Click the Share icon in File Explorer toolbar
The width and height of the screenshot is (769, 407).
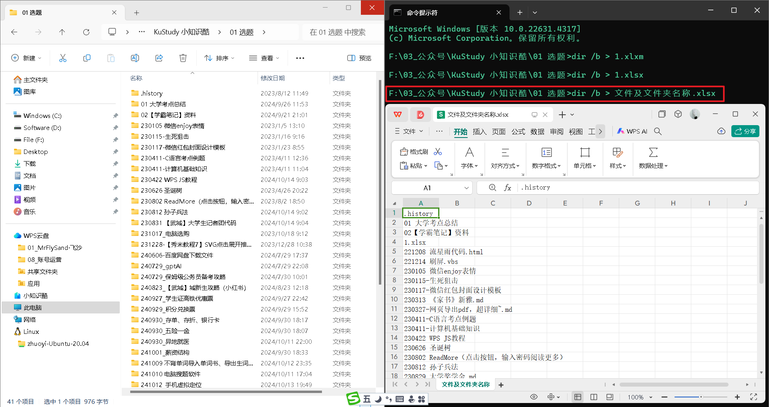159,58
